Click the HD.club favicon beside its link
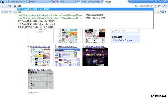Screen dimensions: 168x98 (29, 70)
